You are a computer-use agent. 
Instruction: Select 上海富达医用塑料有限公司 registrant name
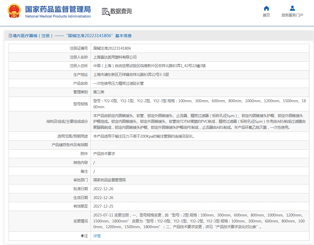point(115,57)
